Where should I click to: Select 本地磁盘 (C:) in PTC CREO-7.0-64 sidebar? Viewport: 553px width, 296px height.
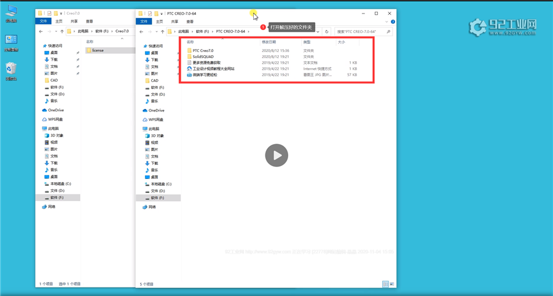pyautogui.click(x=159, y=184)
